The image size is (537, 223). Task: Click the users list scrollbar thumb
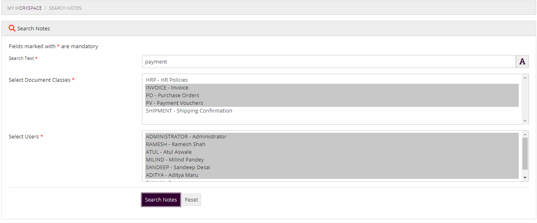tap(525, 153)
